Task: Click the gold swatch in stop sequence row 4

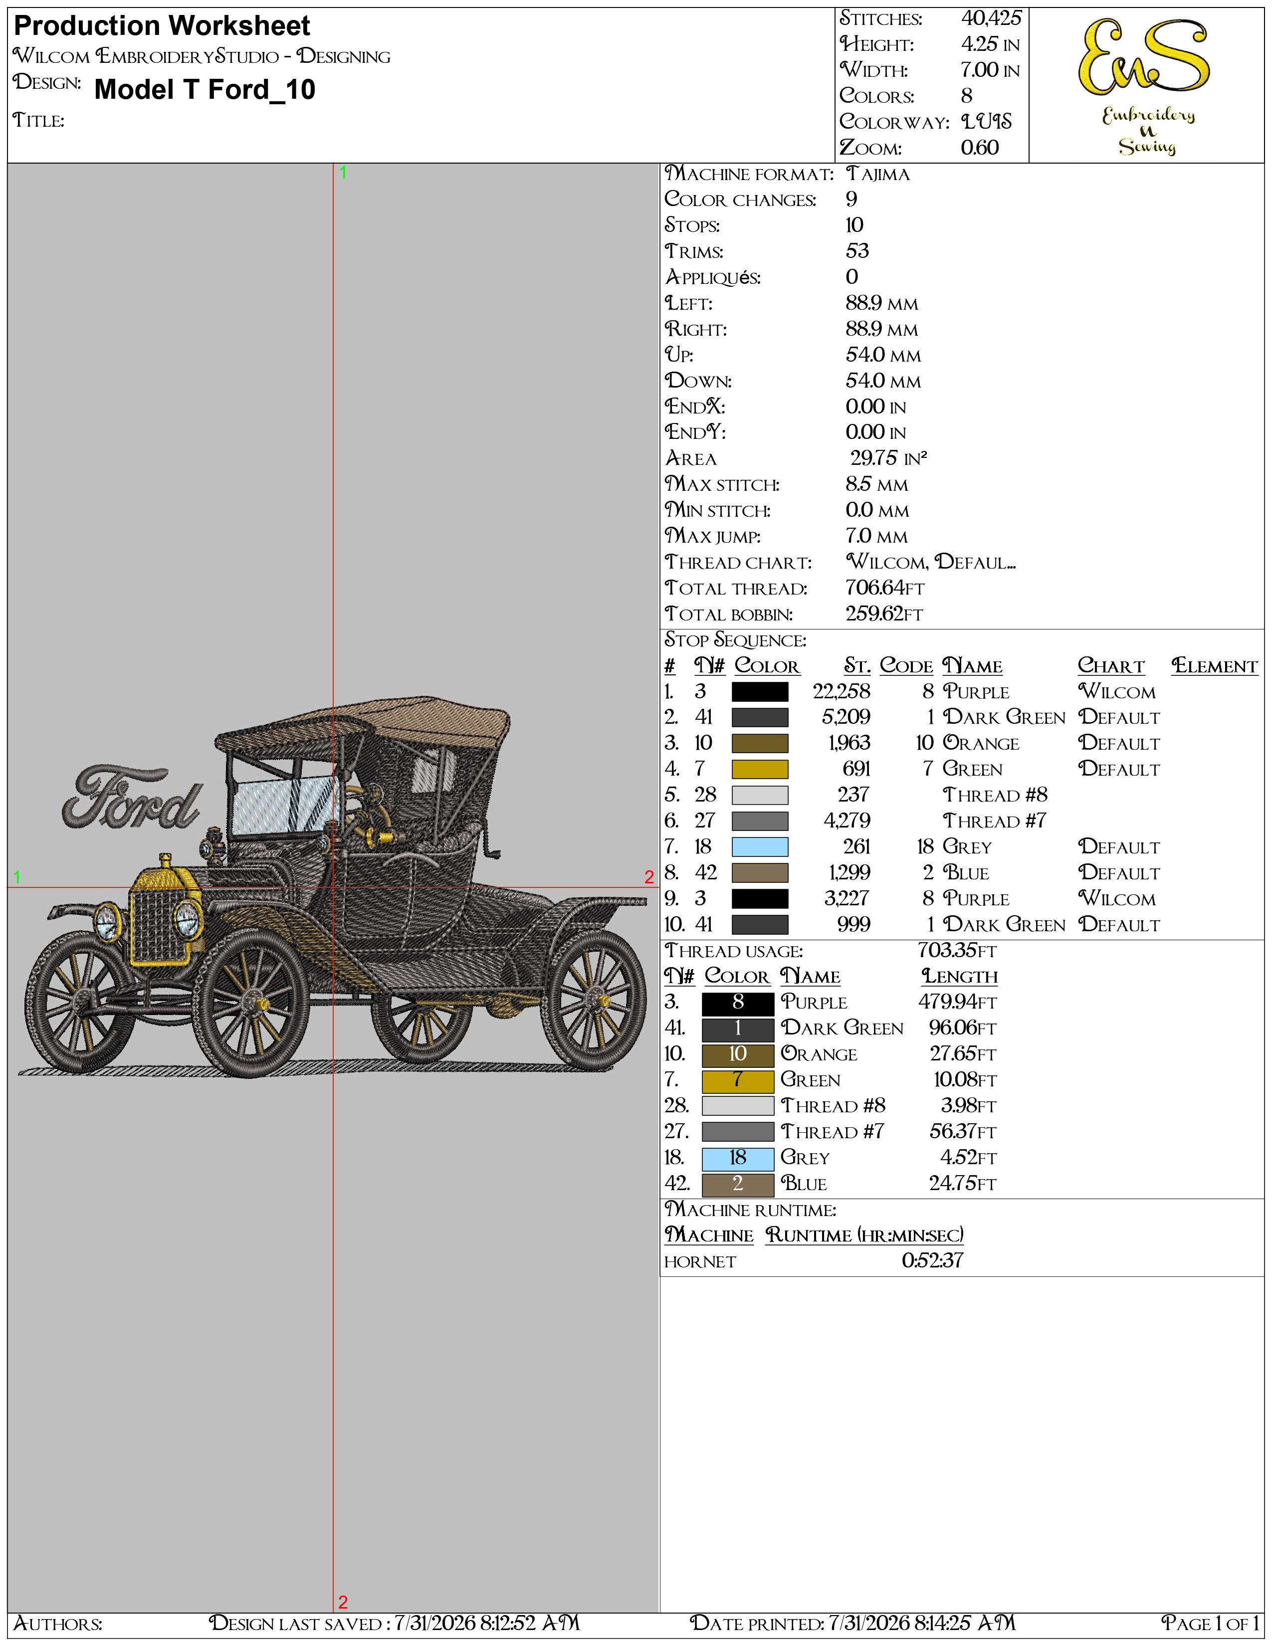Action: pos(760,770)
